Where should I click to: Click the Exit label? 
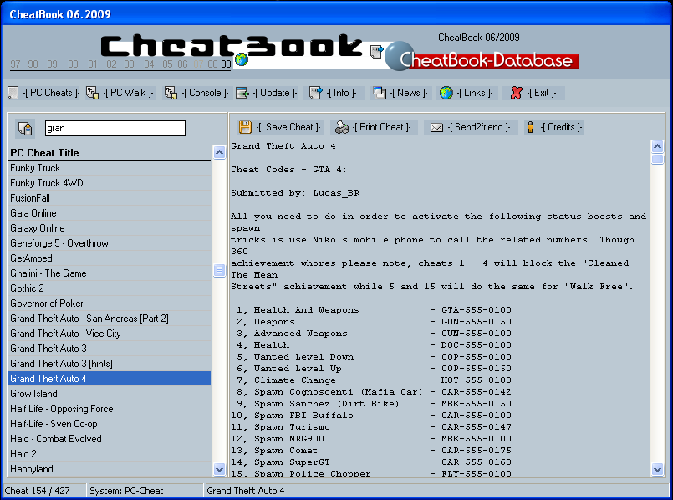click(541, 93)
